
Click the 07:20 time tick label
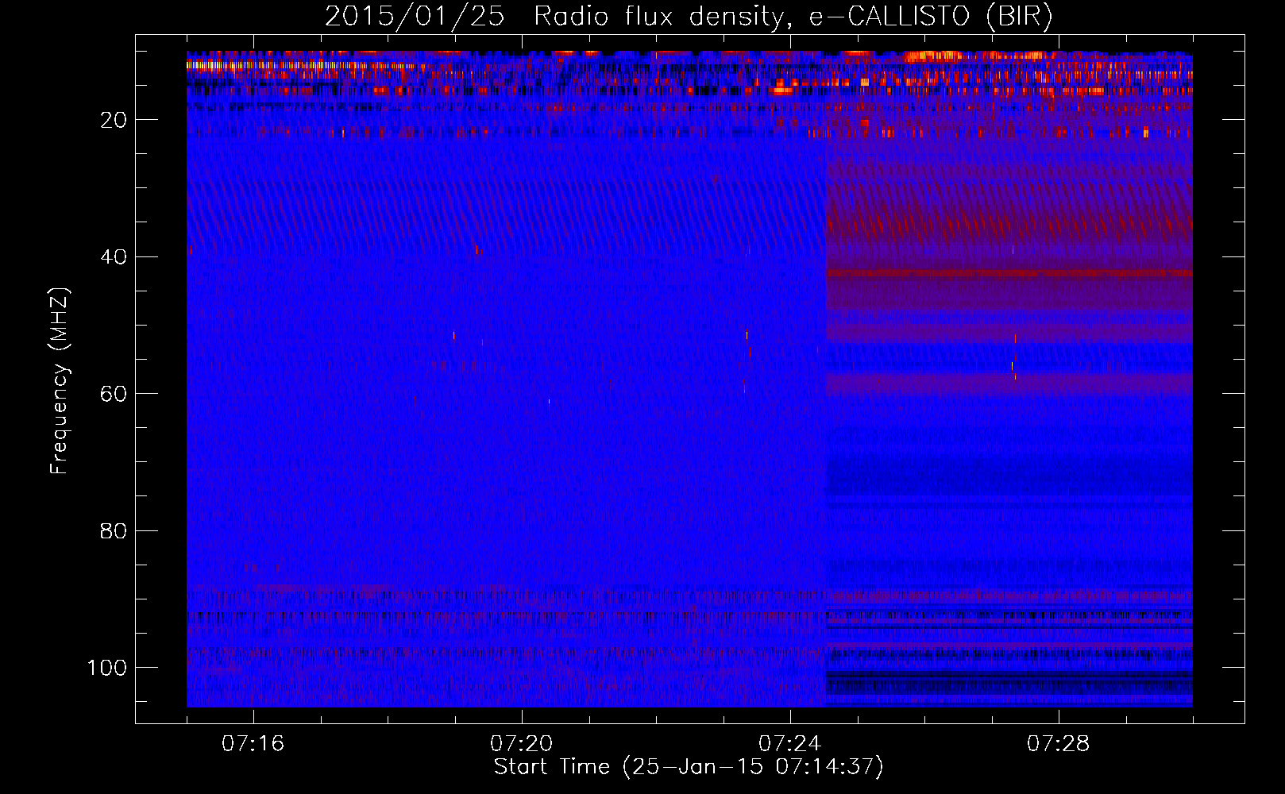521,744
